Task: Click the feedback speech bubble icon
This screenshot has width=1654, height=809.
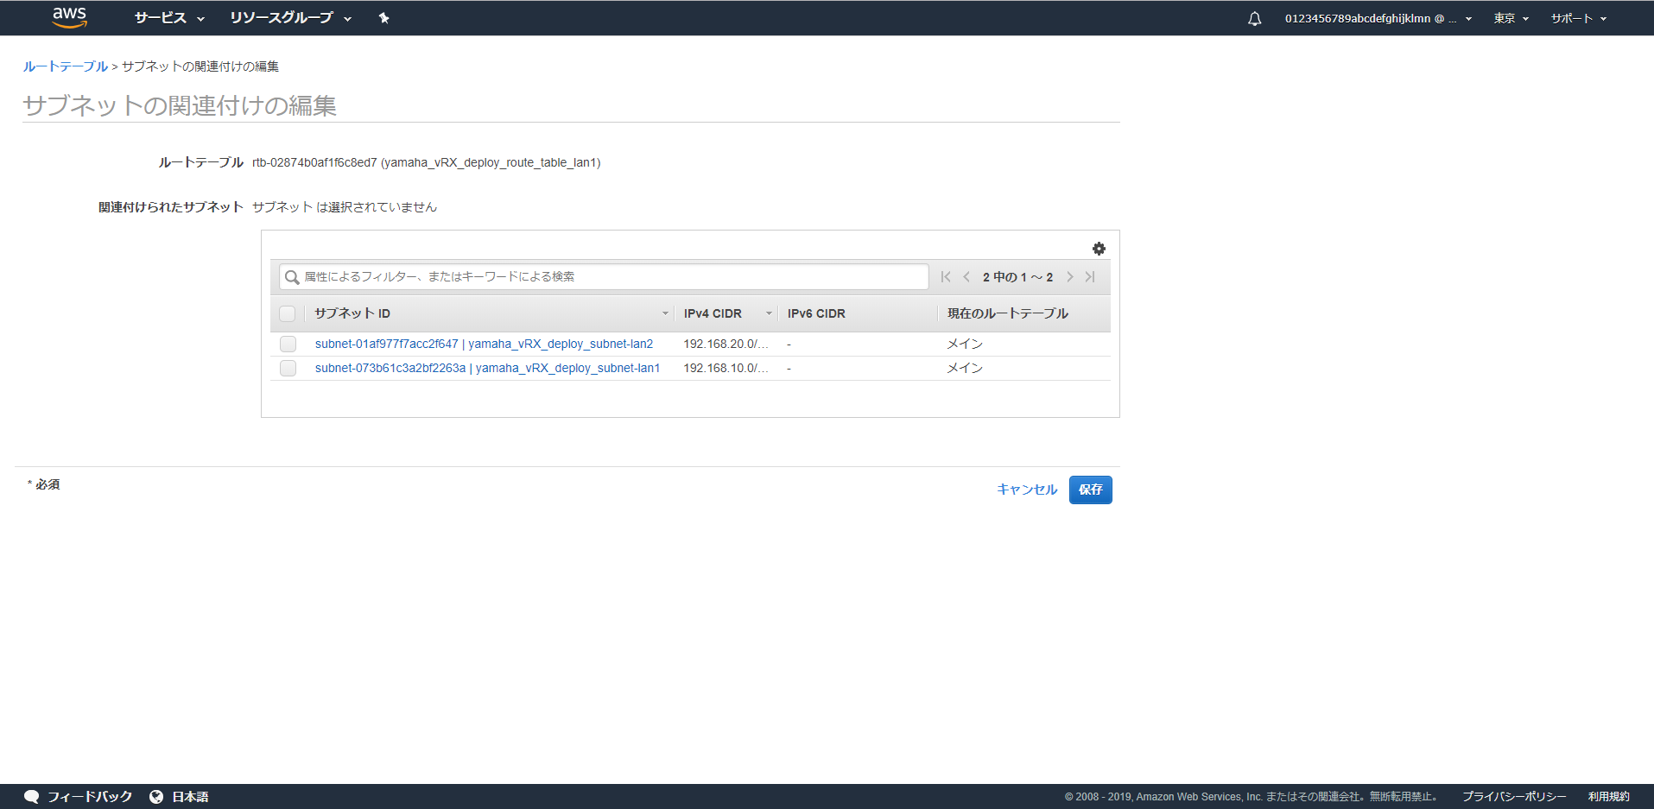Action: (32, 795)
